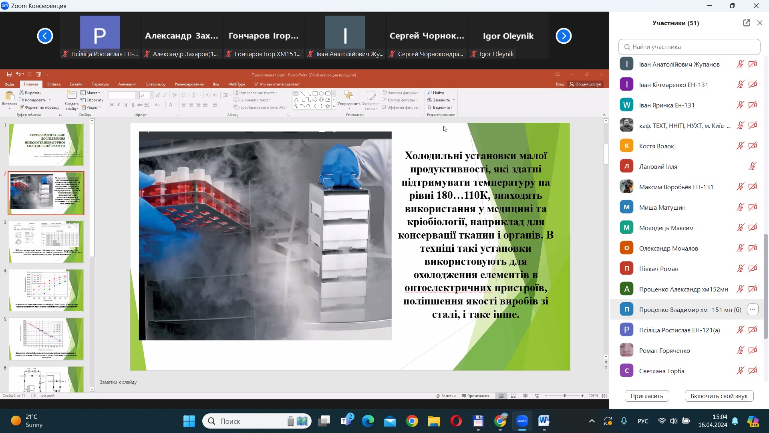The height and width of the screenshot is (433, 769).
Task: Expand the Макет layout dropdown
Action: point(90,93)
